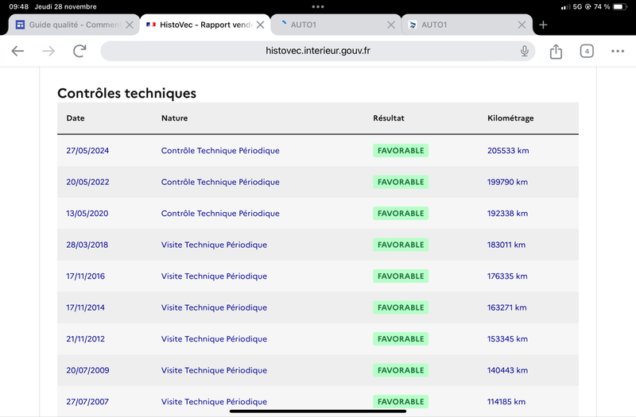The height and width of the screenshot is (417, 636).
Task: Select date 13/05/2020
Action: [x=87, y=213]
